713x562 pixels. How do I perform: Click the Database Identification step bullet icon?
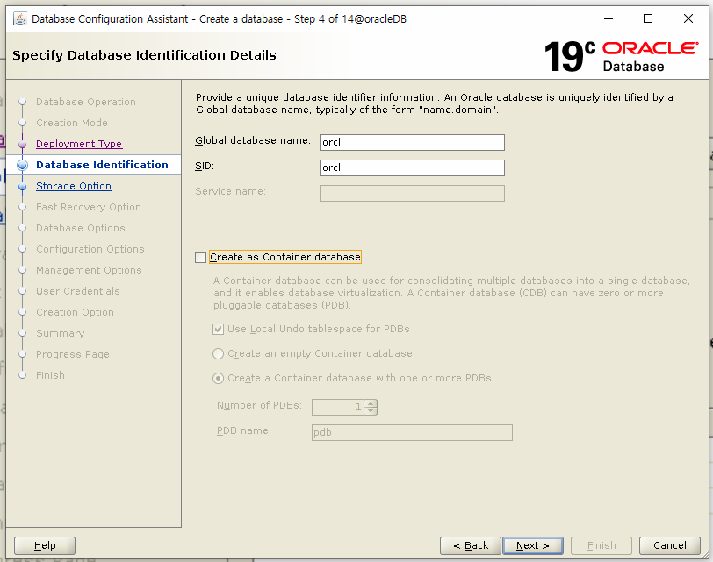click(x=22, y=165)
